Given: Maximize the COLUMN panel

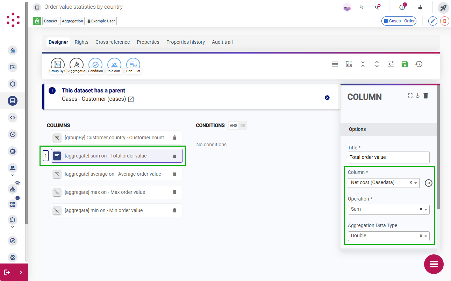Looking at the screenshot, I should (410, 96).
